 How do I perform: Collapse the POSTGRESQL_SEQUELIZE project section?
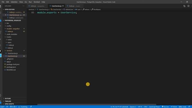tap(14, 20)
